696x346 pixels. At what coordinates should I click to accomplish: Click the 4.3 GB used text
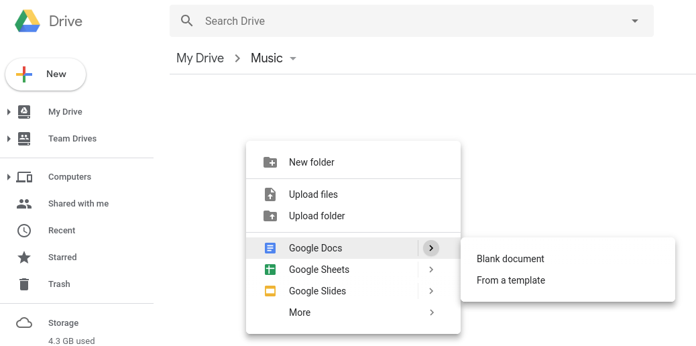tap(72, 341)
